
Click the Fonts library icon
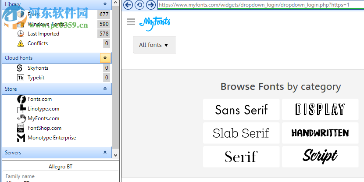21,14
